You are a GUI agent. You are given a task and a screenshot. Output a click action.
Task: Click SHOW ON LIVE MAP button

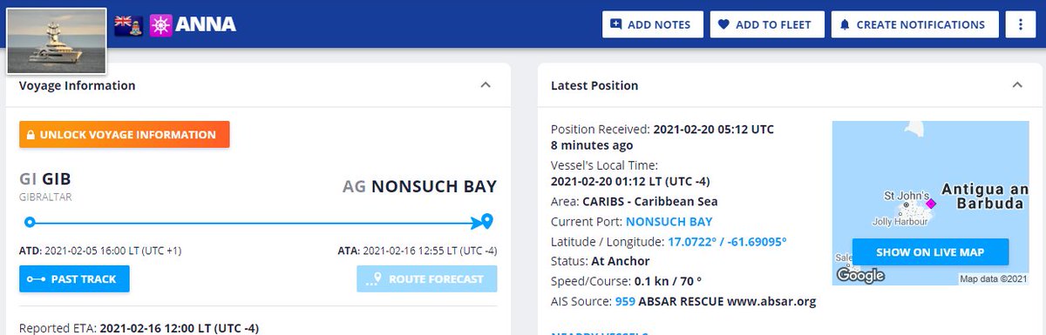[x=930, y=252]
